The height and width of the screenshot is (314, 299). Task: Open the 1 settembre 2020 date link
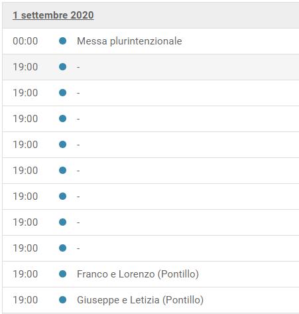pyautogui.click(x=53, y=15)
